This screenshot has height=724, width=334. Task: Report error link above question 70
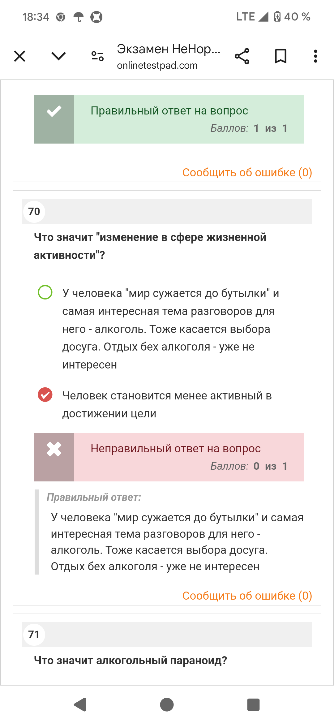[247, 172]
